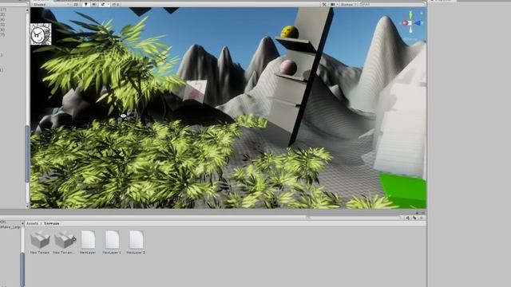Select the Make_Logo folder in Project tree
The width and height of the screenshot is (511, 287).
tap(10, 226)
